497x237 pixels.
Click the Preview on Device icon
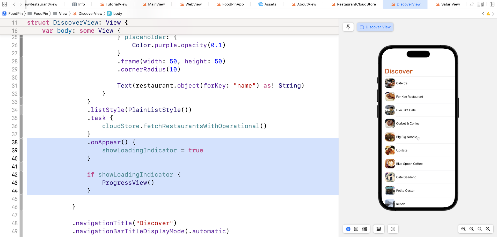(393, 229)
